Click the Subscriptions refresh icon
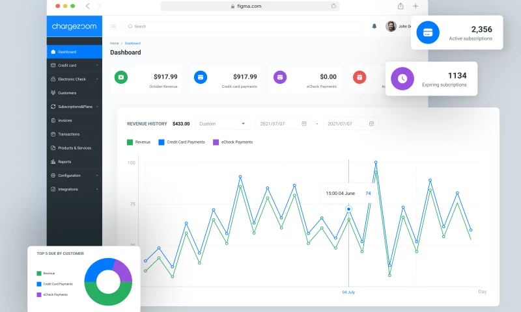Image resolution: width=521 pixels, height=312 pixels. point(53,107)
